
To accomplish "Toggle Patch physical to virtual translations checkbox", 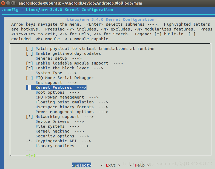I will tap(29, 49).
